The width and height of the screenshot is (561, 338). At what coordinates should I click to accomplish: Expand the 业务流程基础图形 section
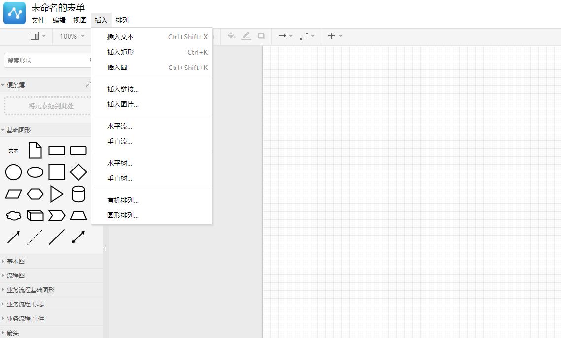(51, 290)
